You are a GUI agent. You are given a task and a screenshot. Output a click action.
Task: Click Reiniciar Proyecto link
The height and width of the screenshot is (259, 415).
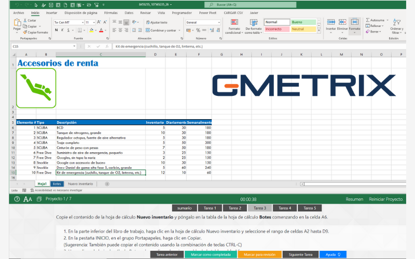click(386, 199)
